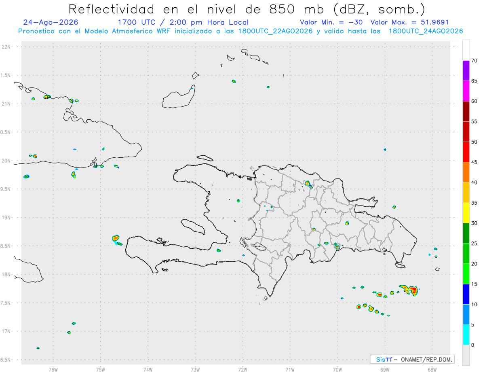
Task: Click the '75W' longitude label
Action: coord(101,369)
